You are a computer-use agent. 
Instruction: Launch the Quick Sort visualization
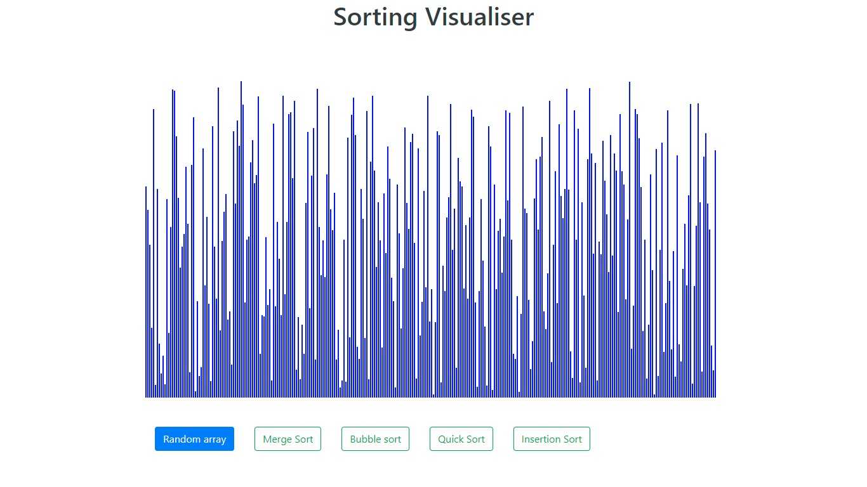tap(461, 439)
